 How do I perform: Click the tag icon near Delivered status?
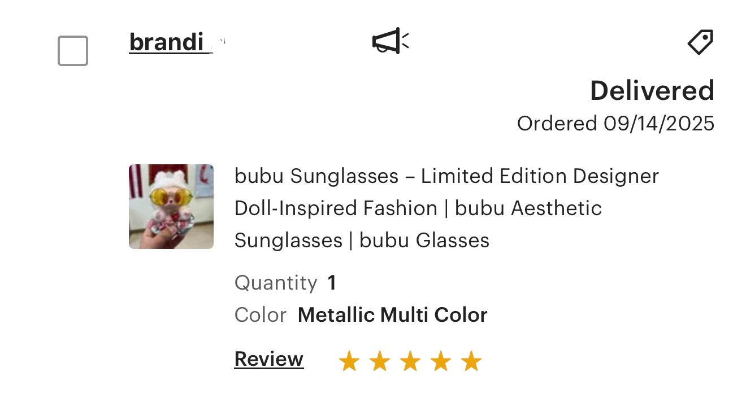701,42
